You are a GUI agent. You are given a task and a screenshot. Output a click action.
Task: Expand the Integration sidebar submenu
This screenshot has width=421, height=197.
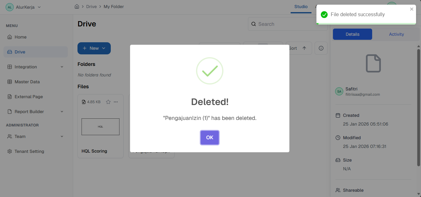pyautogui.click(x=62, y=67)
